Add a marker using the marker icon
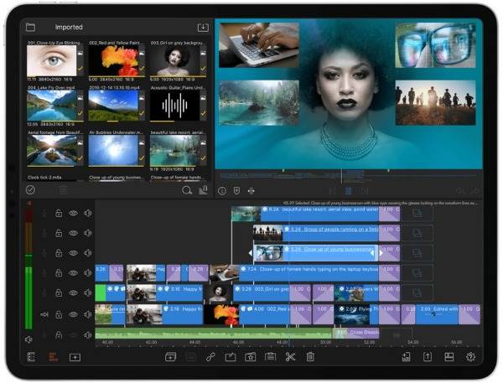503x383 pixels. [x=236, y=191]
